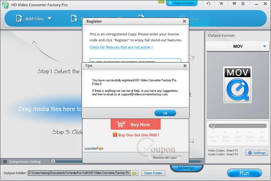Click the Open Folder button
This screenshot has width=271, height=181.
click(x=153, y=173)
